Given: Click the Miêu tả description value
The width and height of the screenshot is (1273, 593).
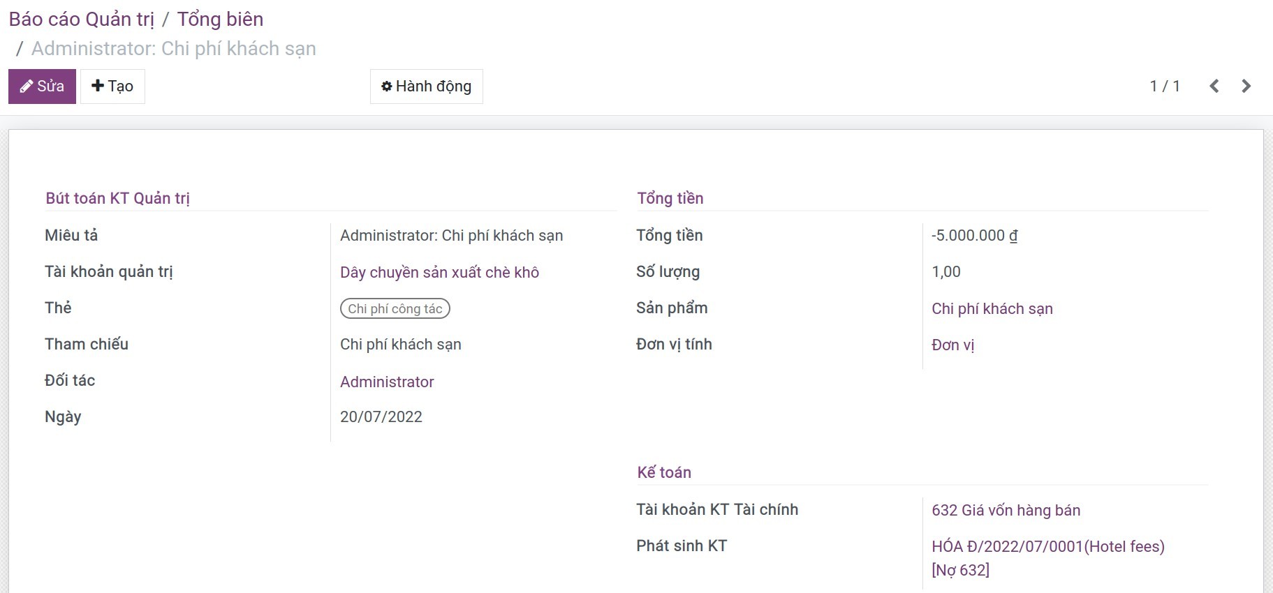Looking at the screenshot, I should pos(451,236).
